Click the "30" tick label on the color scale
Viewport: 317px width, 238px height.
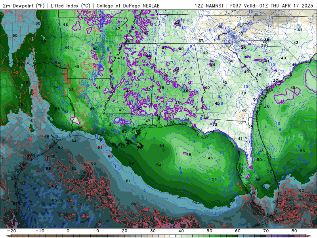coord(153,231)
